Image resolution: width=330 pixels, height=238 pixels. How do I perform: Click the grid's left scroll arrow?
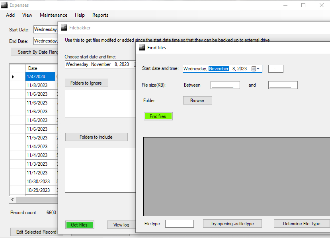pyautogui.click(x=12, y=199)
